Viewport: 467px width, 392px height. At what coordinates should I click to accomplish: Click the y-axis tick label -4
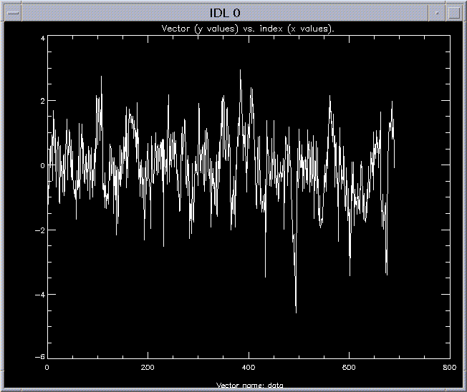[40, 295]
